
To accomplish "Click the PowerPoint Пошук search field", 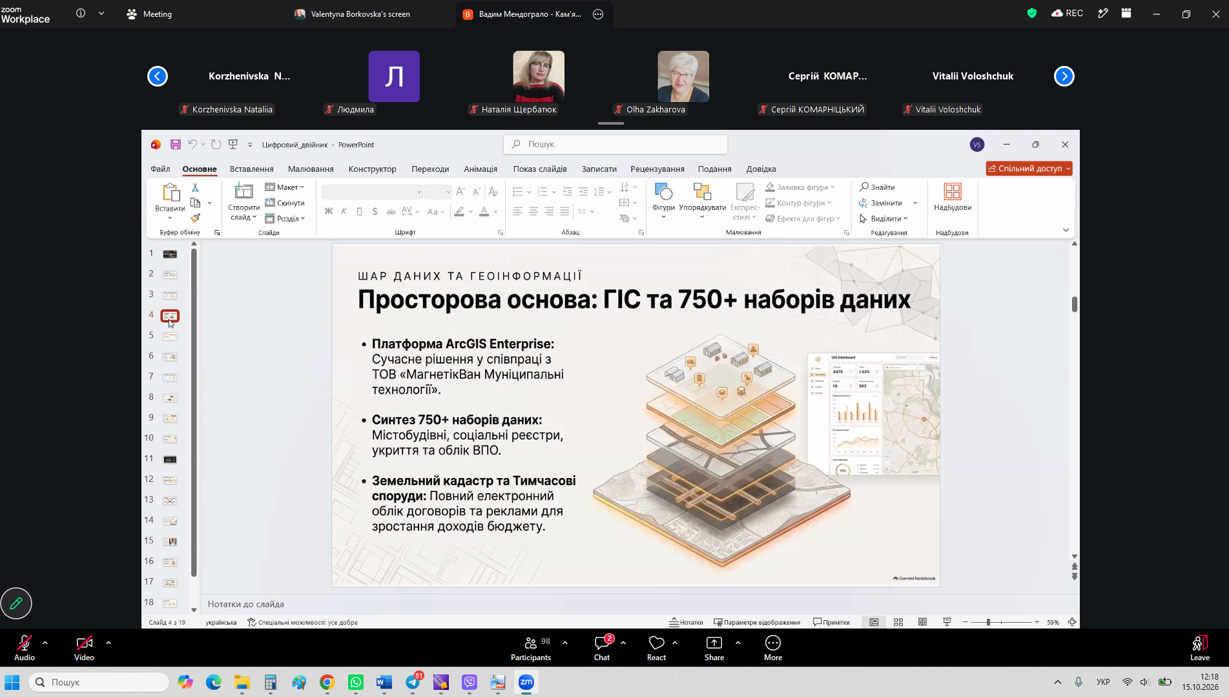I will (615, 145).
